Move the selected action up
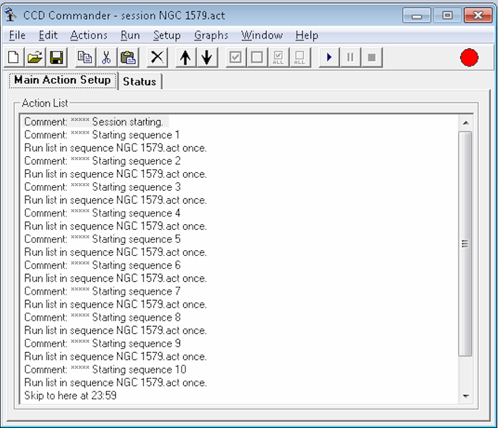The height and width of the screenshot is (428, 498). 185,57
